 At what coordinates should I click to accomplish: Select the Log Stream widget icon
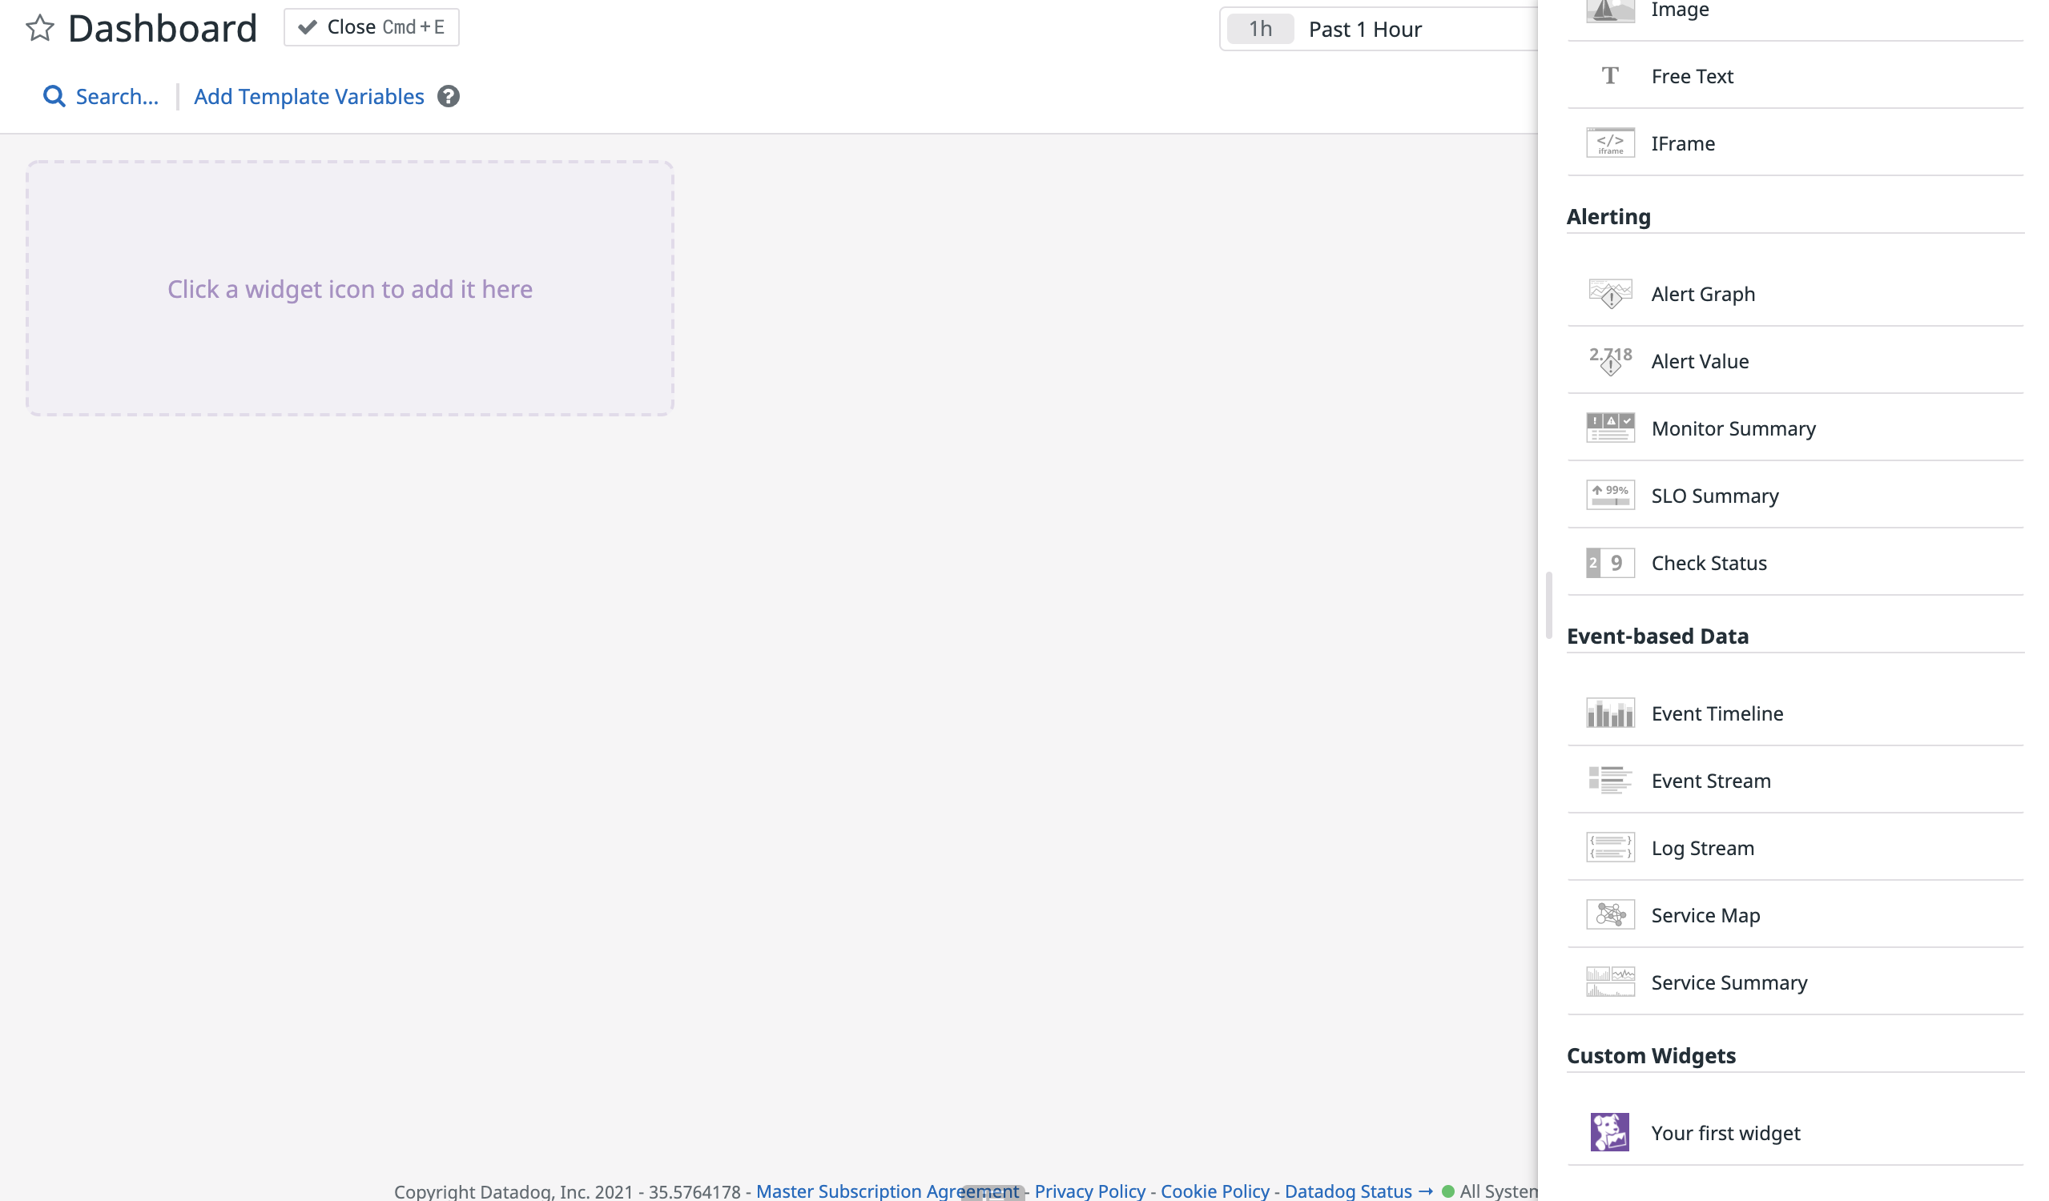pyautogui.click(x=1610, y=848)
